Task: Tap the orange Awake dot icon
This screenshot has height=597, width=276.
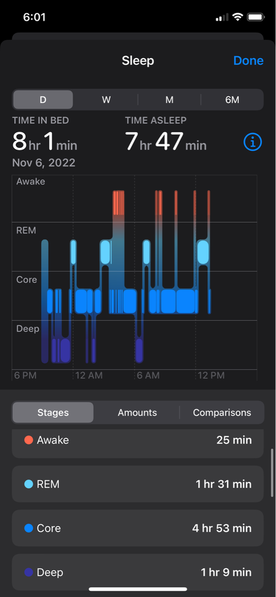Action: 29,440
